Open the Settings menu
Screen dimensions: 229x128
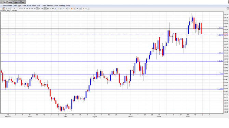pos(62,5)
